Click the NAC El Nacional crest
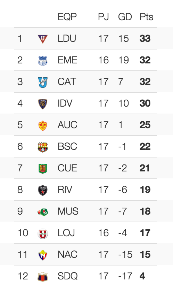173x285 pixels. click(43, 255)
